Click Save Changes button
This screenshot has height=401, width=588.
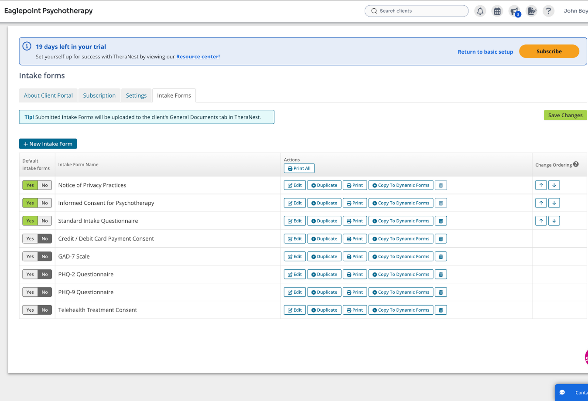click(565, 115)
